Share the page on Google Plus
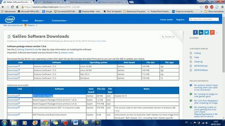Viewport: 225px width, 126px height. [212, 33]
